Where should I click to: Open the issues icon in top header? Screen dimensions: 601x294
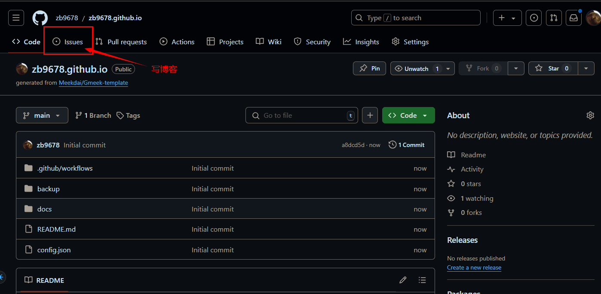coord(534,18)
